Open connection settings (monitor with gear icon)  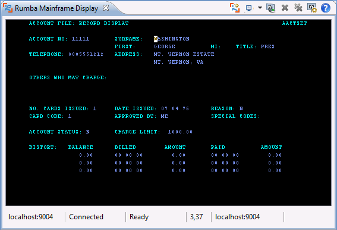pos(312,8)
